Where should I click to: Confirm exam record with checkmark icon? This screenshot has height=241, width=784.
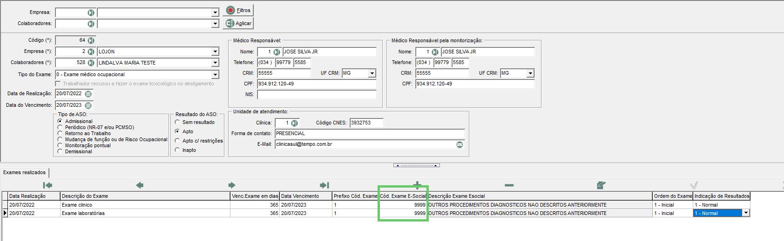tap(694, 185)
